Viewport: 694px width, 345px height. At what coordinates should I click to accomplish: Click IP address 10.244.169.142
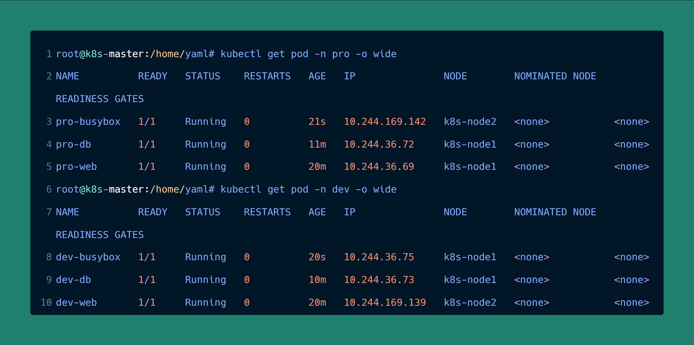tap(385, 122)
